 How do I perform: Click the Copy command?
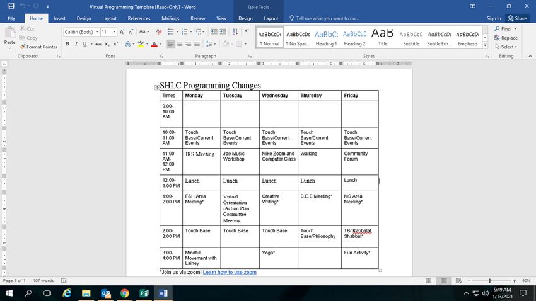(x=28, y=38)
